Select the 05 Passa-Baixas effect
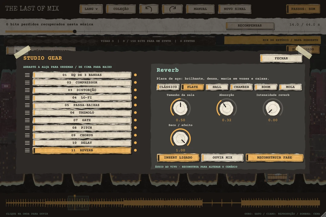Screen dimensions: 326x217 point(82,105)
